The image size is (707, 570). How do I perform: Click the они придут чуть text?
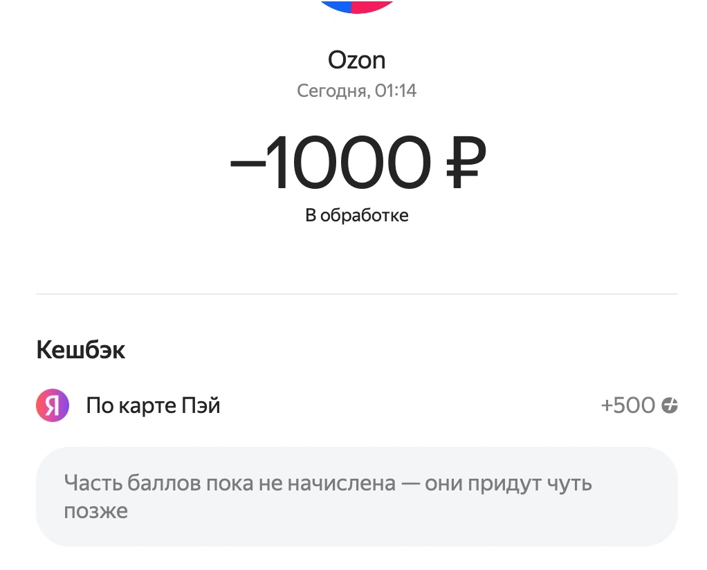508,484
